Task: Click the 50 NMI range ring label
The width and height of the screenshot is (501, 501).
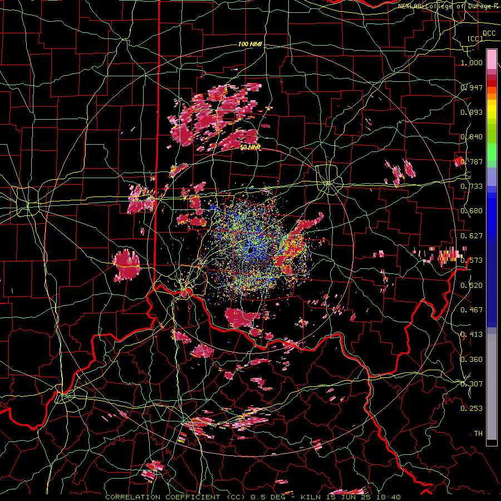Action: click(x=250, y=147)
